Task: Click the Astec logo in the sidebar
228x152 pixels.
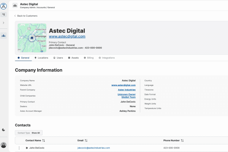Action: pos(4,5)
